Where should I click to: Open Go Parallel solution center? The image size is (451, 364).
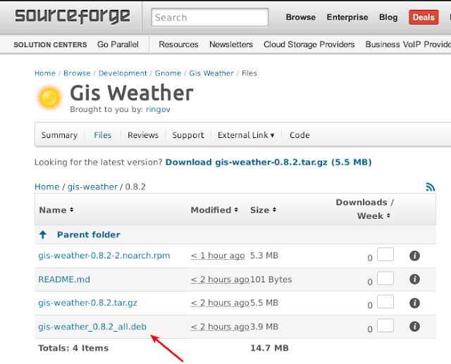pyautogui.click(x=118, y=44)
